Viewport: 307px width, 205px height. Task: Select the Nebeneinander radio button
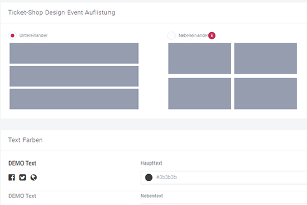[x=171, y=35]
